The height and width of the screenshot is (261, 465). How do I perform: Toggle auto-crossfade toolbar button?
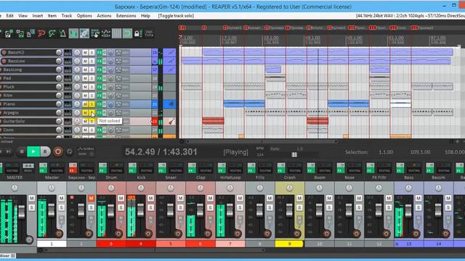pyautogui.click(x=73, y=33)
